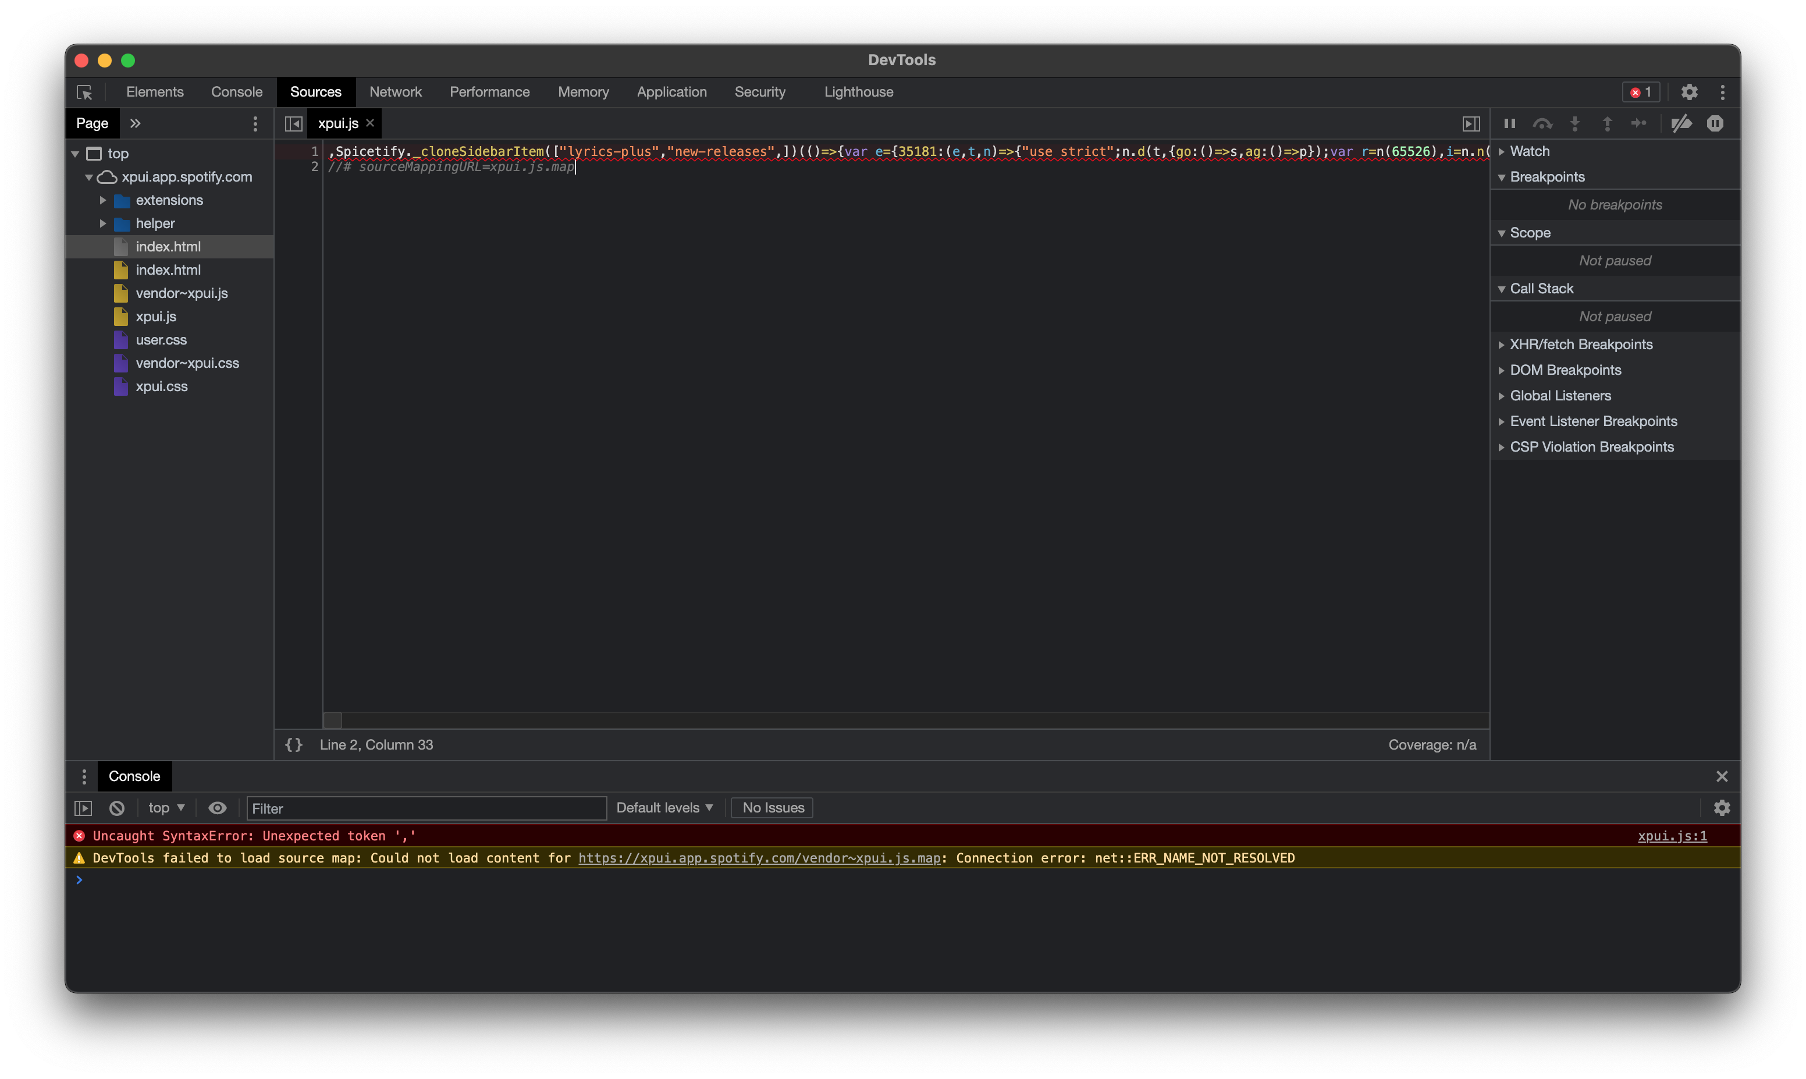Pretty print the xpui.js source

[x=294, y=744]
